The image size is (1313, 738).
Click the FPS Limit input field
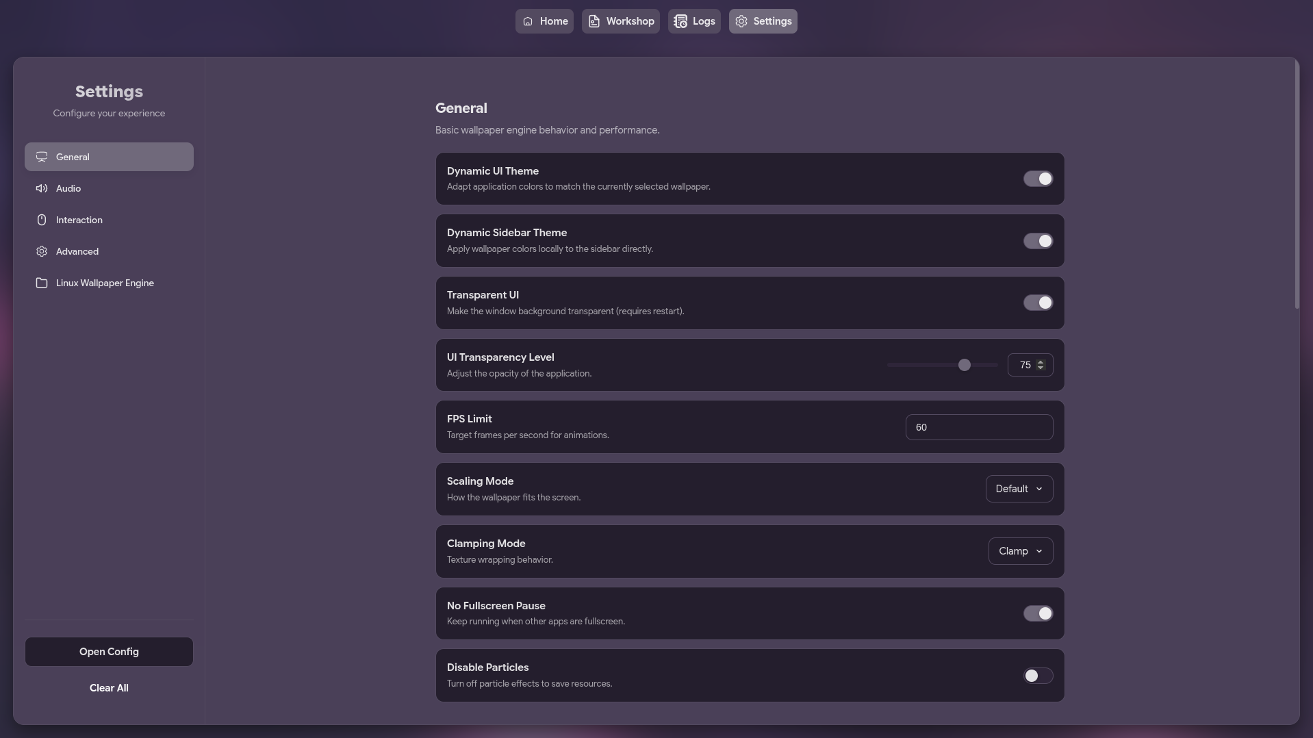click(x=979, y=427)
